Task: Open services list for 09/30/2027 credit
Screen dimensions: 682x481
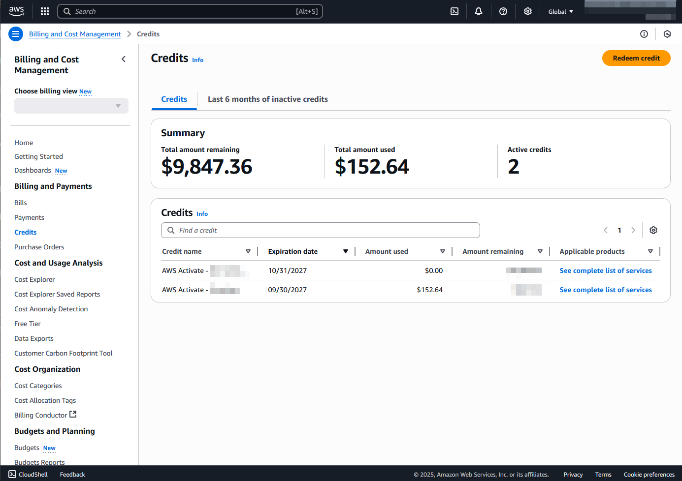Action: [x=606, y=290]
